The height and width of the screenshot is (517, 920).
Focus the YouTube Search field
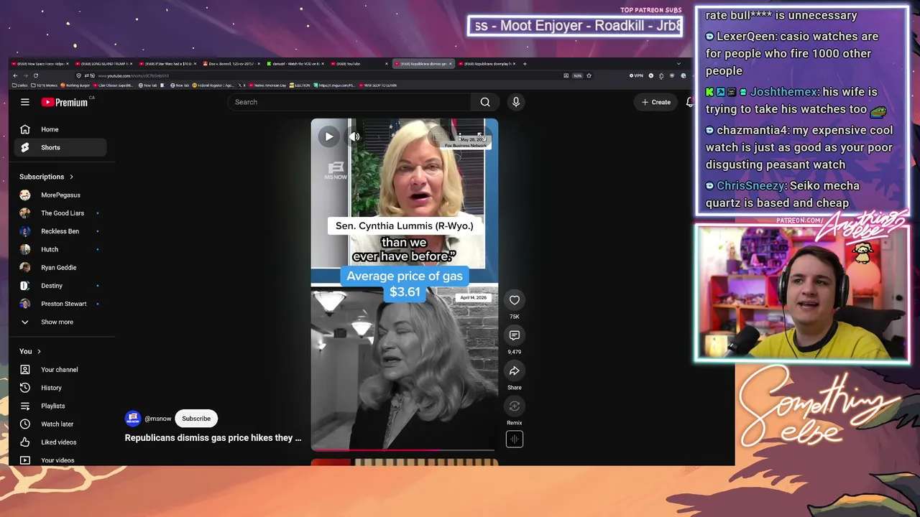pos(349,102)
